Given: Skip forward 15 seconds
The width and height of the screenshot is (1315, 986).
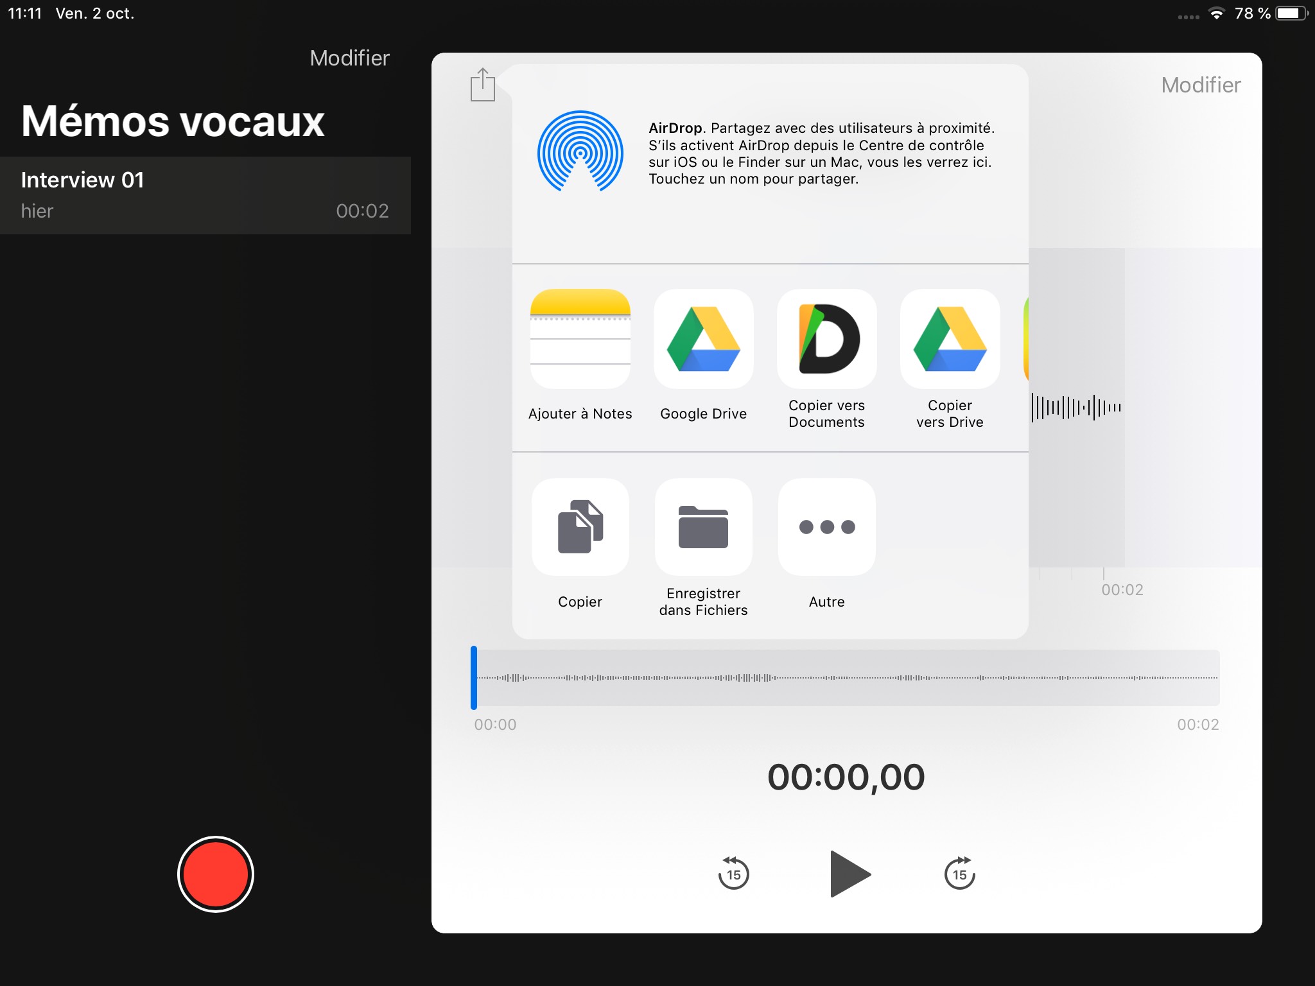Looking at the screenshot, I should point(959,874).
